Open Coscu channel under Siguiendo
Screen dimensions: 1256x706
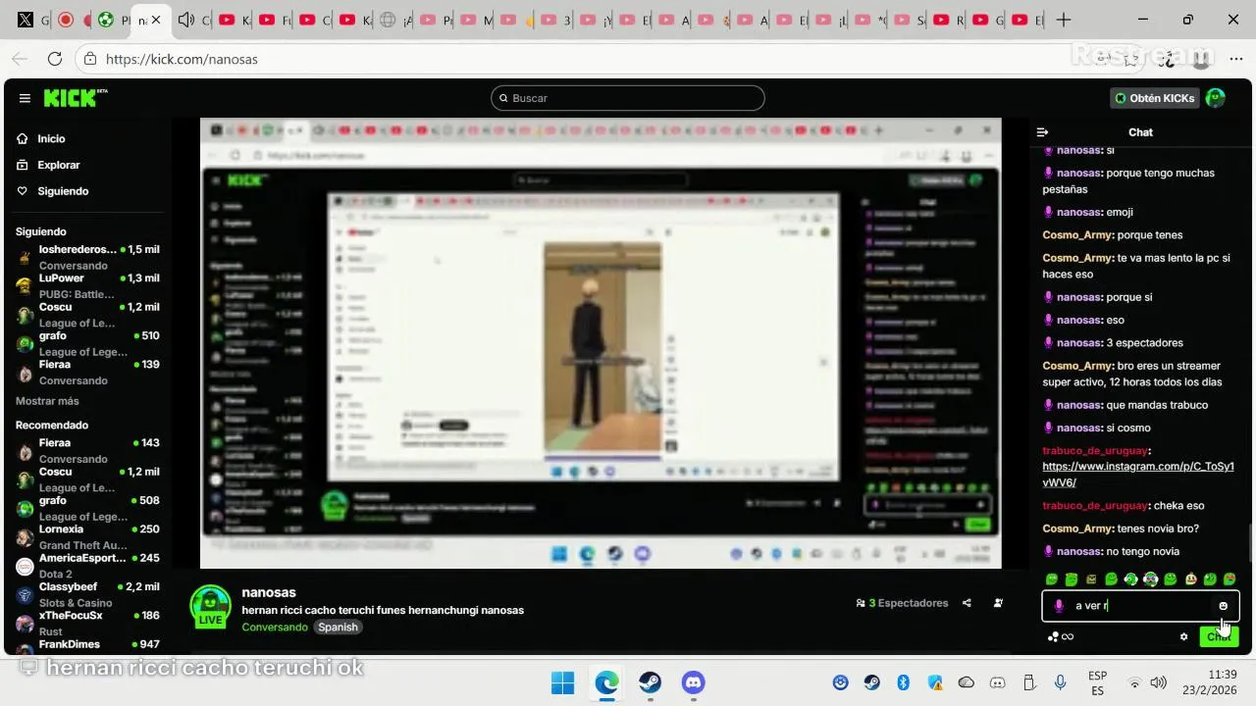(87, 315)
